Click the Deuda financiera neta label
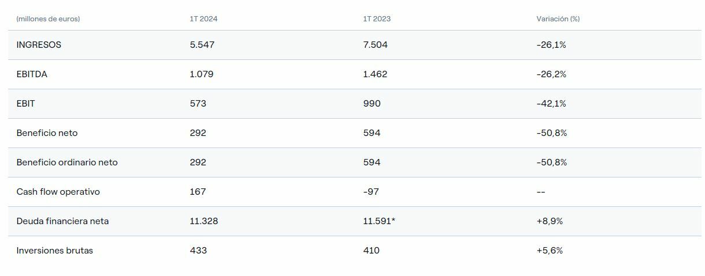This screenshot has width=705, height=276. (62, 221)
